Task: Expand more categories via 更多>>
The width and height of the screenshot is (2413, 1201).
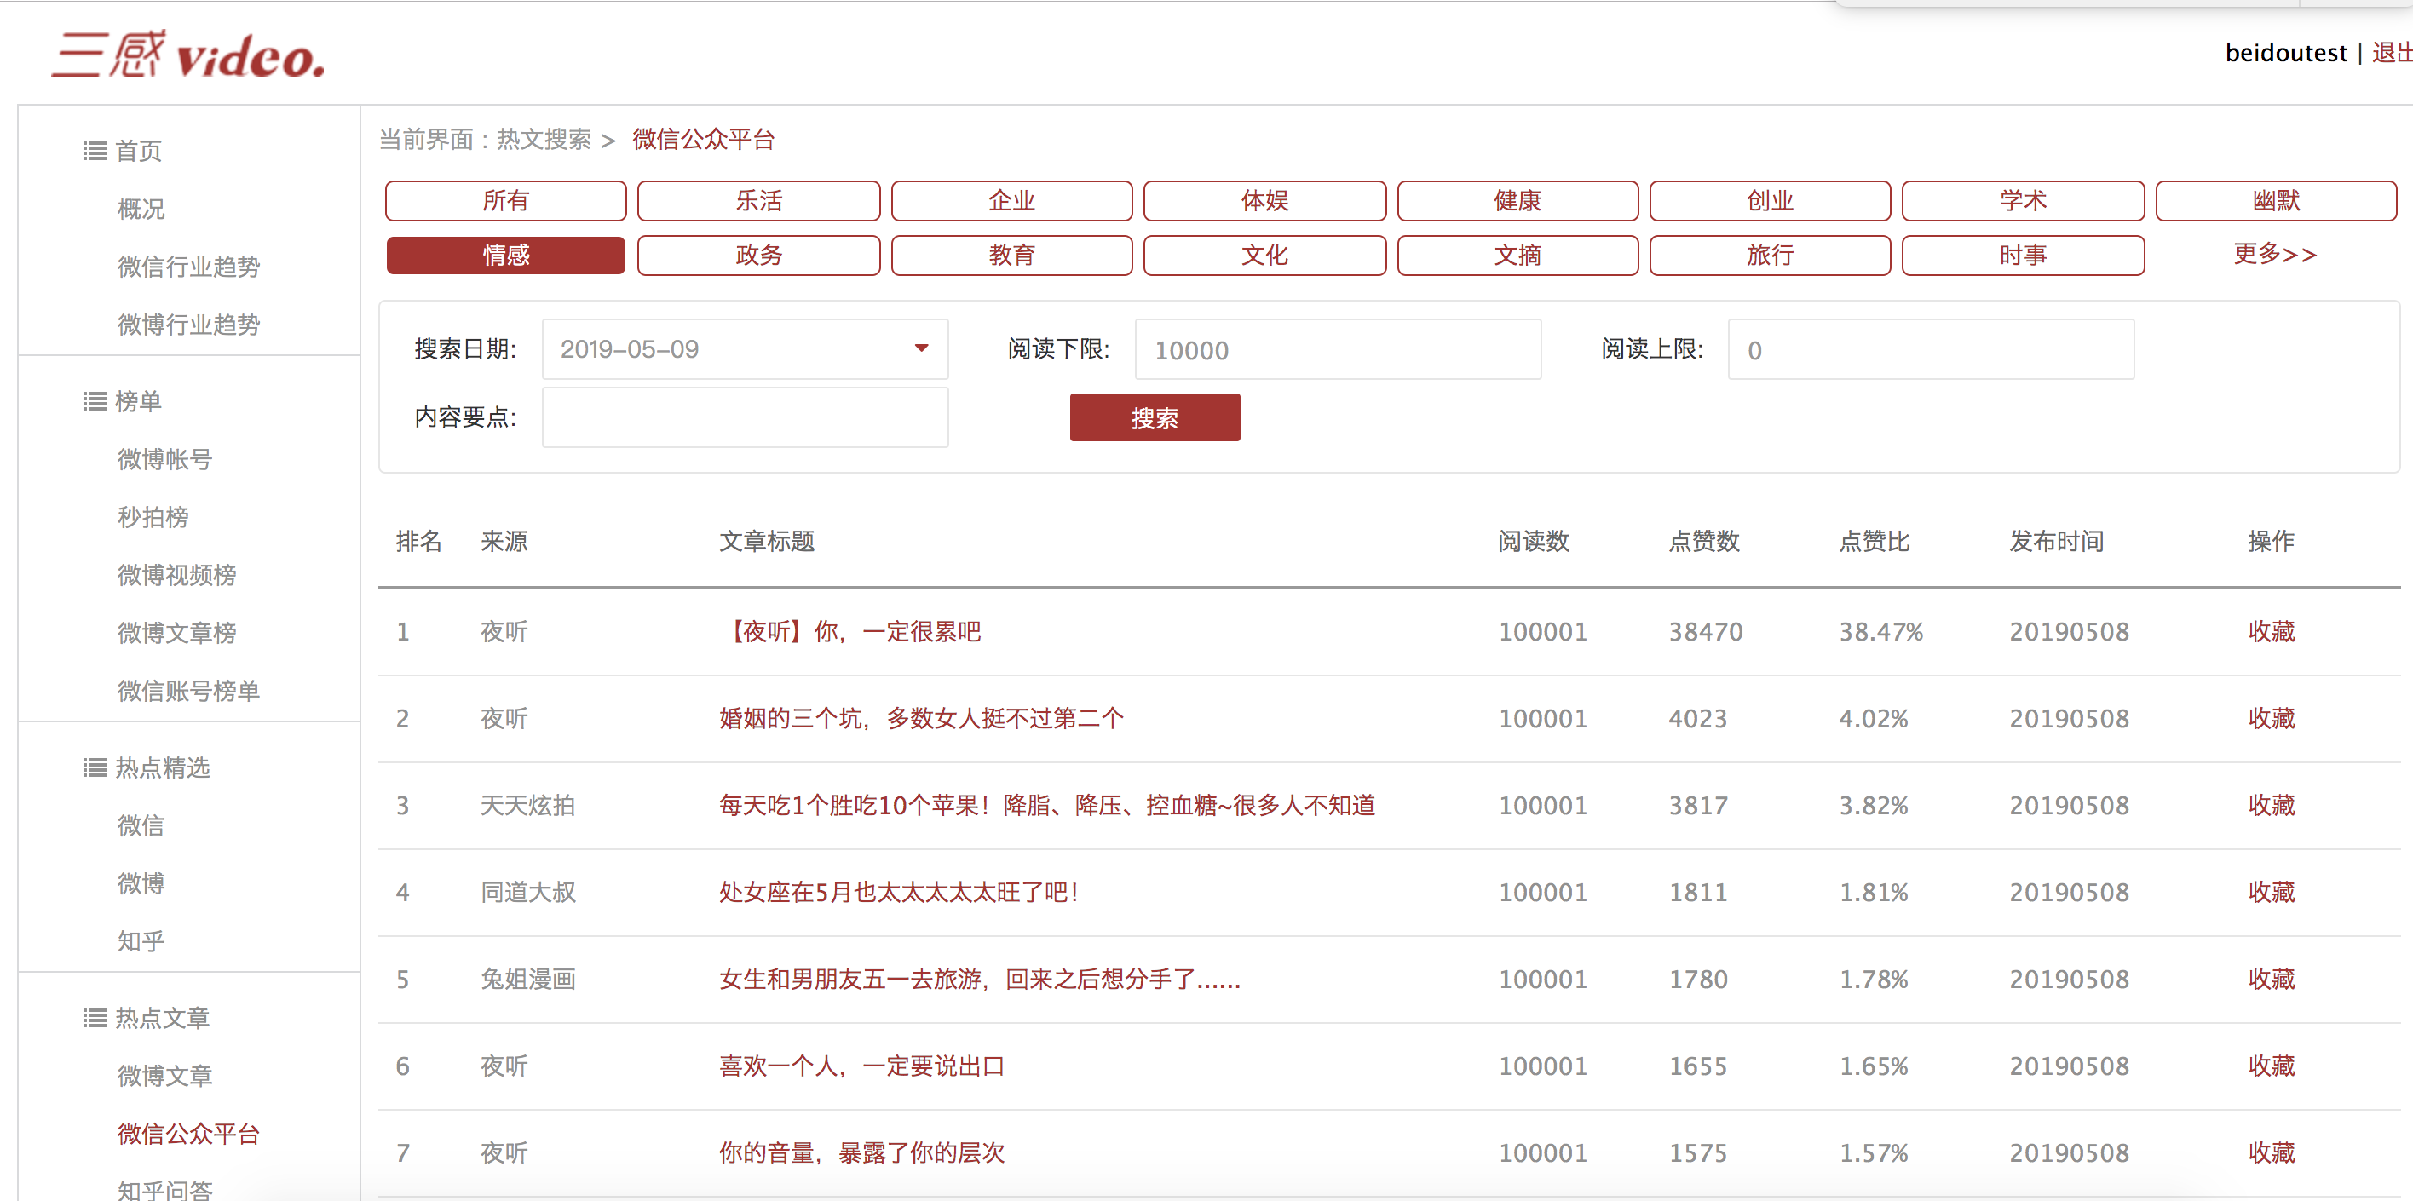Action: pos(2273,255)
